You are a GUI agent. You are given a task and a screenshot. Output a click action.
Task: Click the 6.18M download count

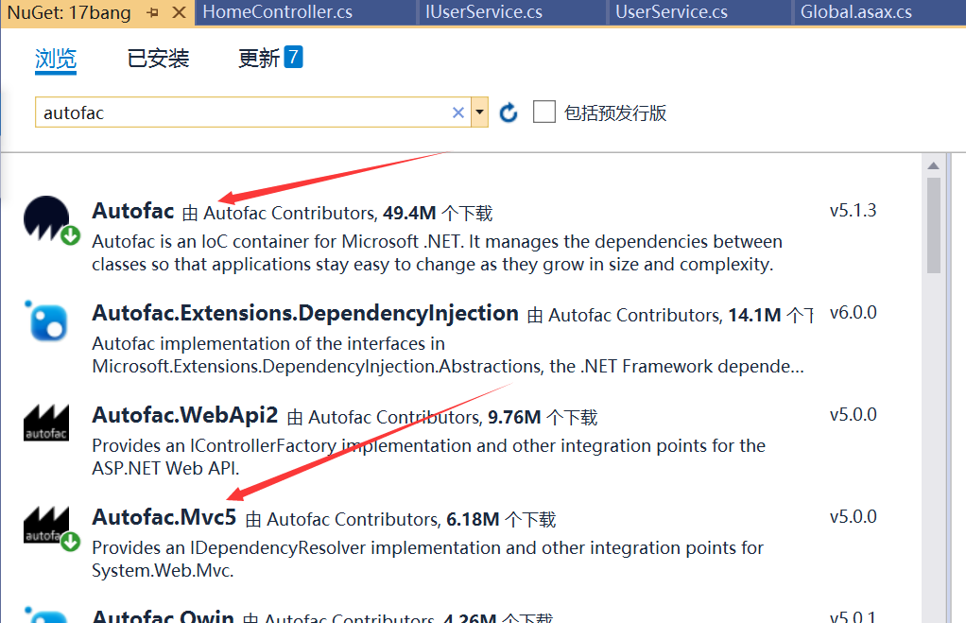(x=473, y=519)
